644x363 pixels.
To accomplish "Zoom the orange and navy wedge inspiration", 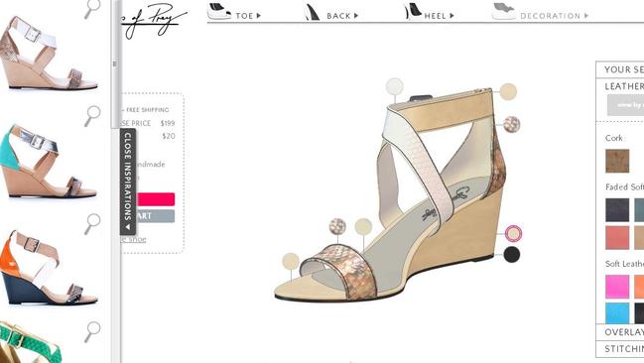I will 92,224.
